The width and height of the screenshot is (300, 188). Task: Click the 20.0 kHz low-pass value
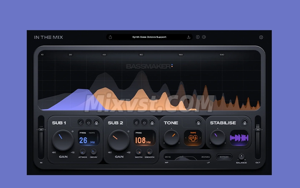[x=205, y=157]
